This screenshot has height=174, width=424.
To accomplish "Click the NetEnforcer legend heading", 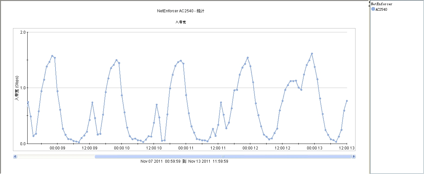I will (x=381, y=4).
